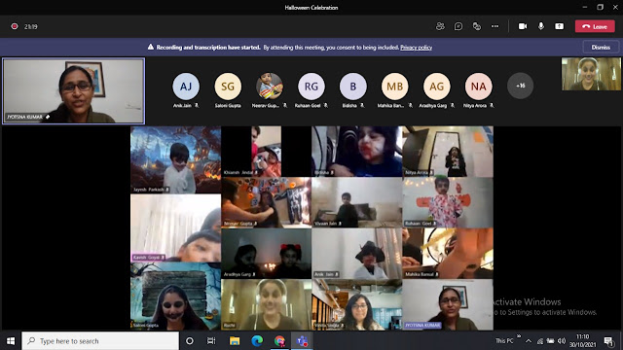Toggle the camera on or off
The image size is (623, 350).
[523, 26]
